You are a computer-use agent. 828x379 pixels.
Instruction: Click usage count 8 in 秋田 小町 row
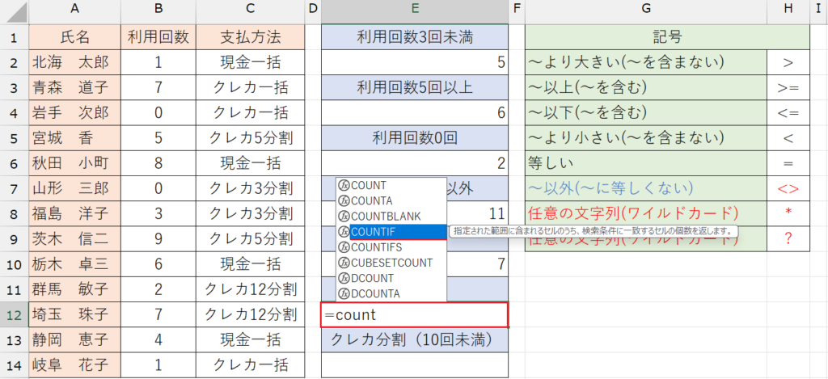click(158, 163)
